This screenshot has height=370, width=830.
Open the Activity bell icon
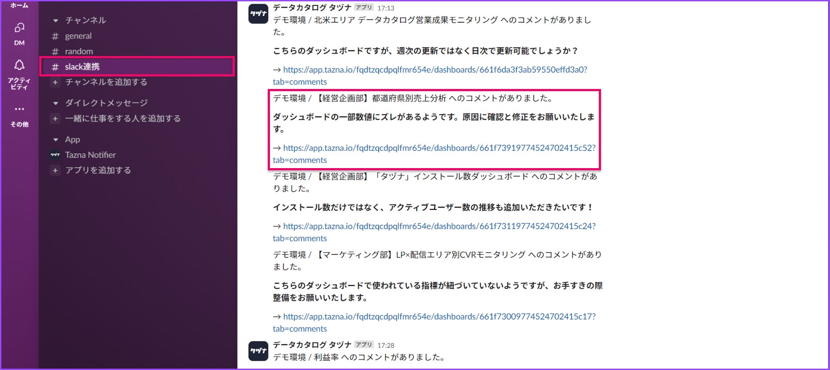pyautogui.click(x=19, y=65)
